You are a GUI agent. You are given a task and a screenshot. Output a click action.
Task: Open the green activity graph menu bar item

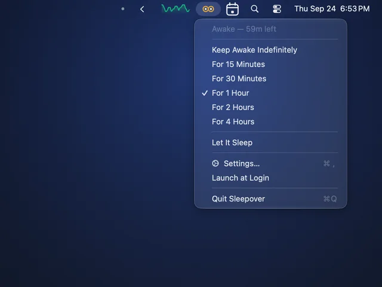(175, 9)
